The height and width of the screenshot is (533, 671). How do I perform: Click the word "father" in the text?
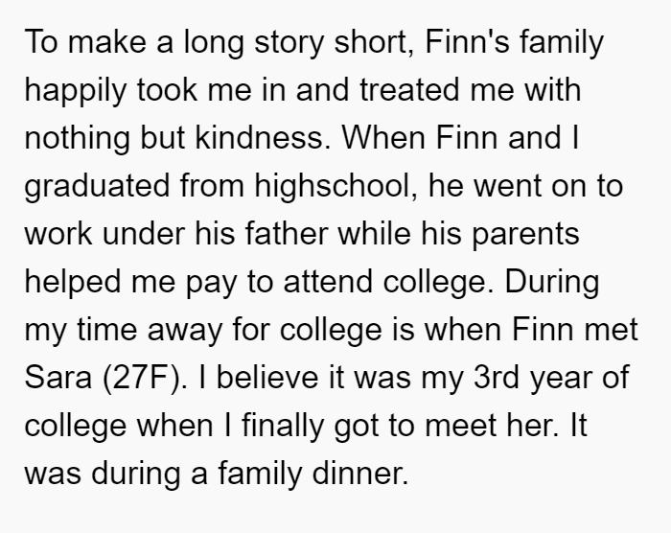point(287,234)
